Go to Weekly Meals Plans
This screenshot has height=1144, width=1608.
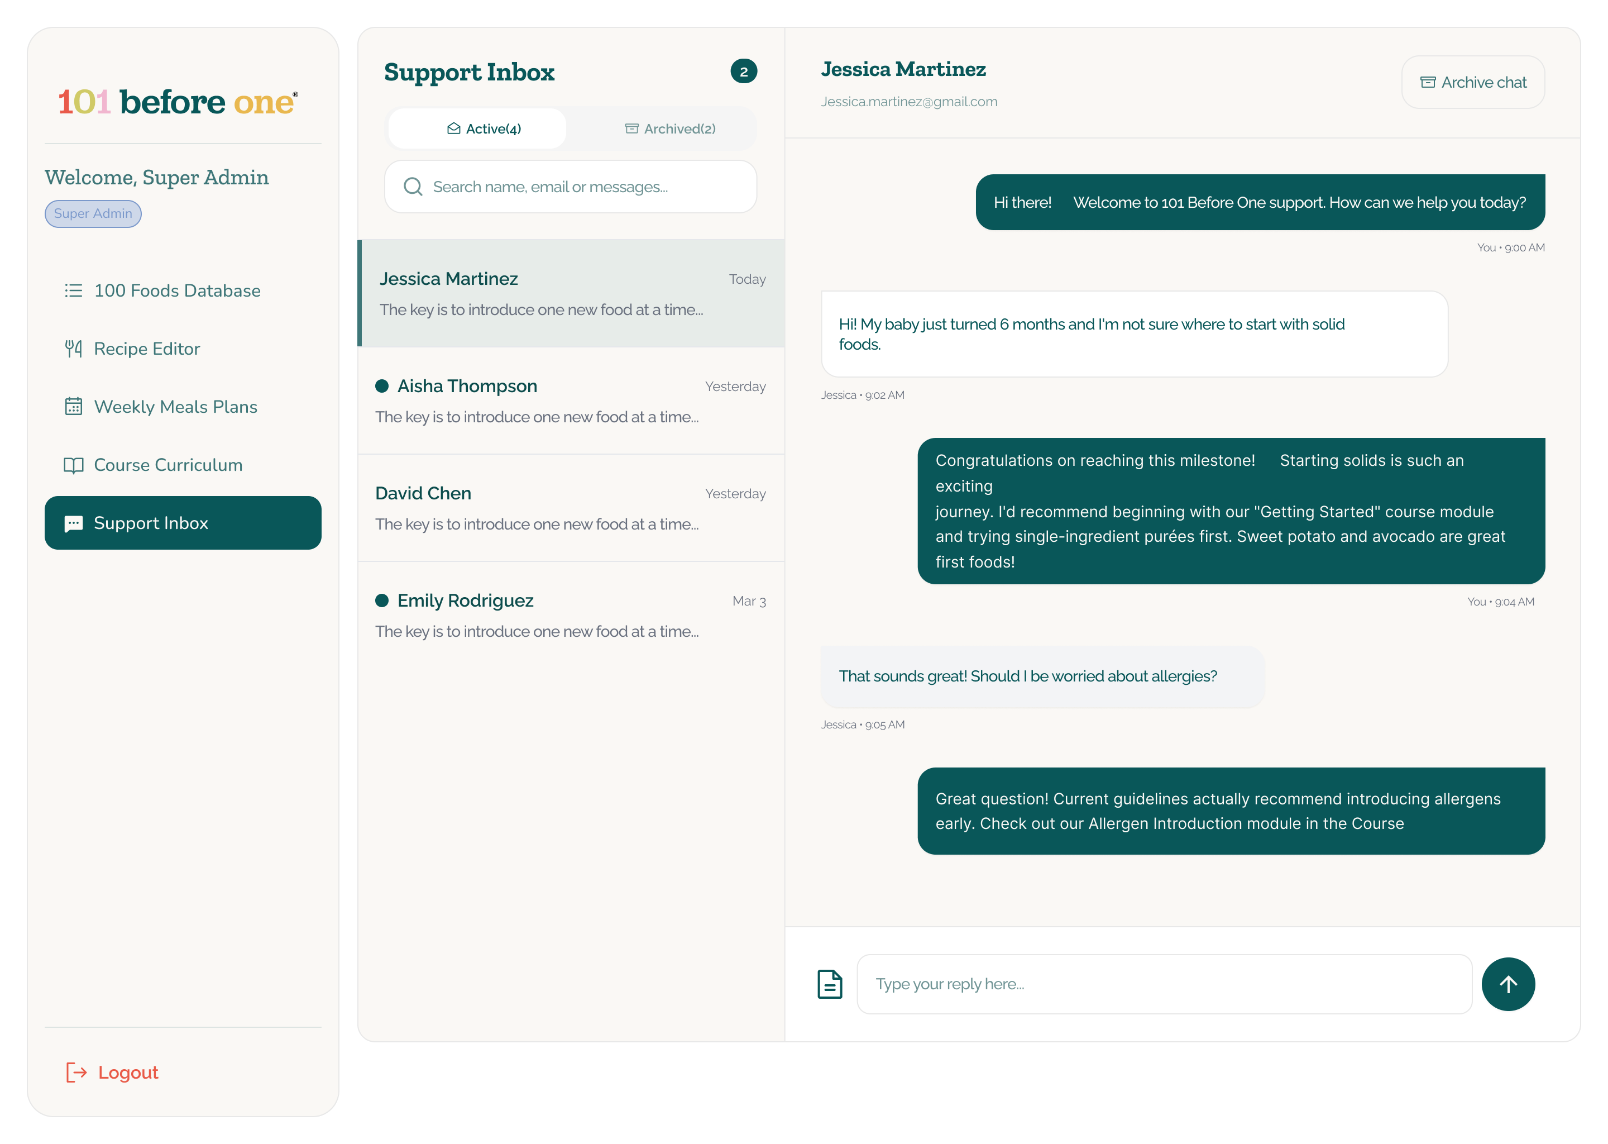[183, 407]
